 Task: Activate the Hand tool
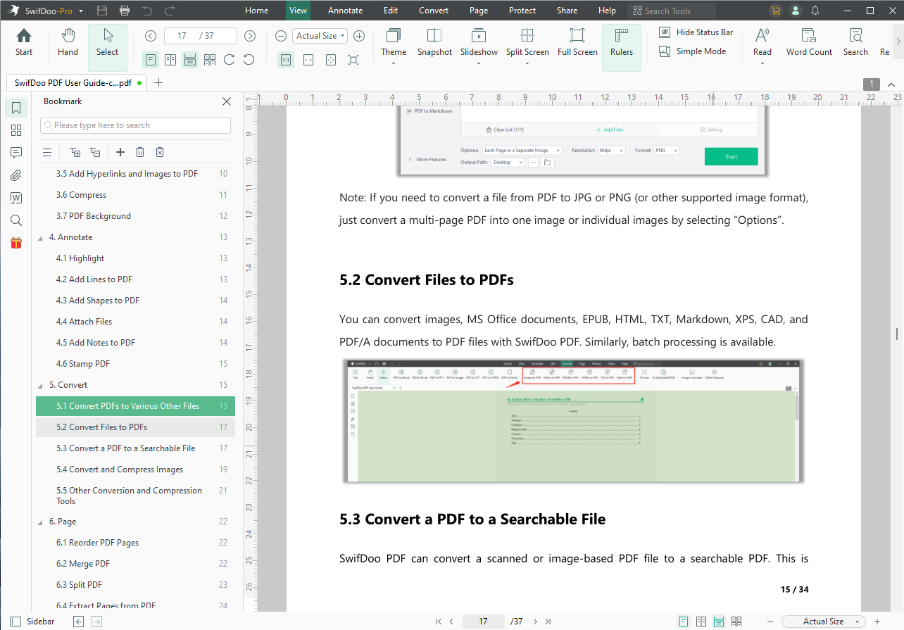(x=68, y=44)
